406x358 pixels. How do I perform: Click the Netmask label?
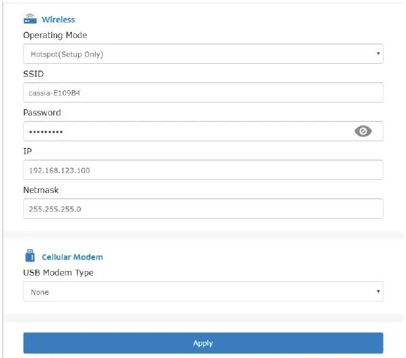(x=41, y=190)
